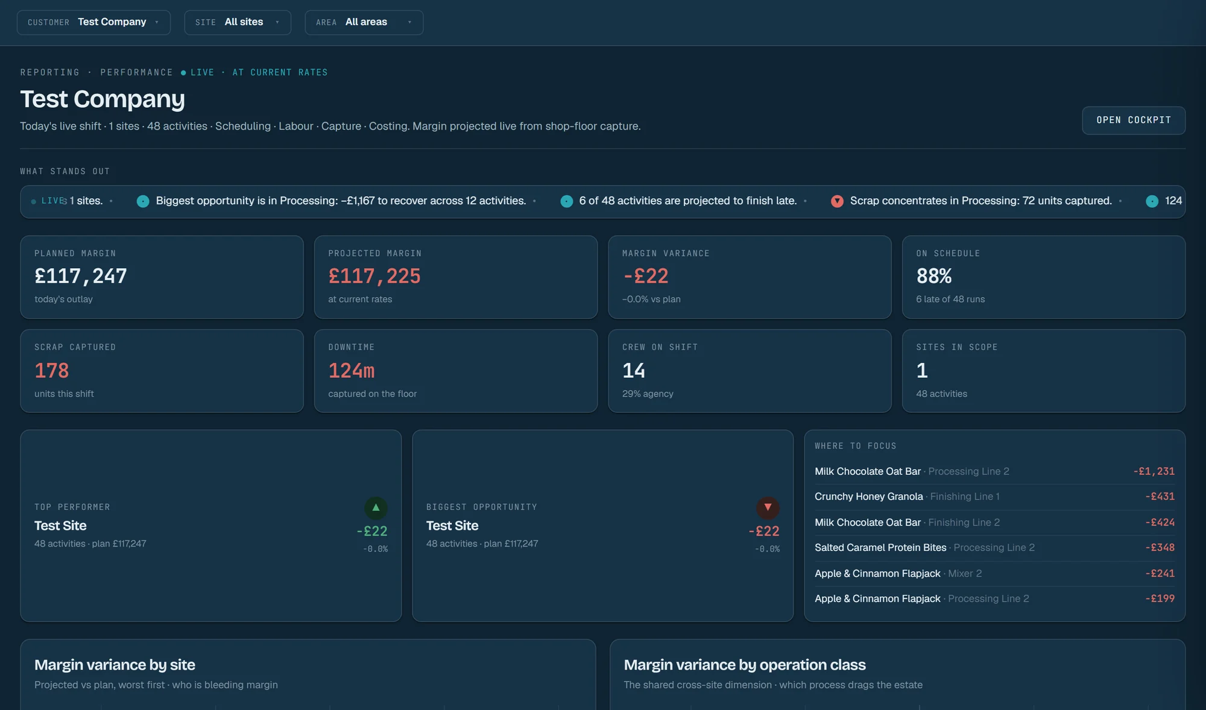1206x710 pixels.
Task: Click Margin variance by operation class heading
Action: point(745,665)
